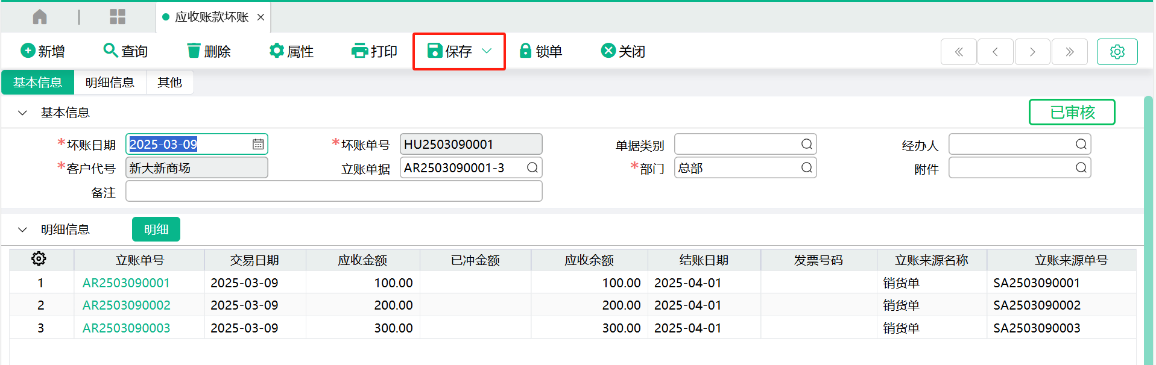Open the 坏账日期 calendar picker
1156x365 pixels.
257,144
